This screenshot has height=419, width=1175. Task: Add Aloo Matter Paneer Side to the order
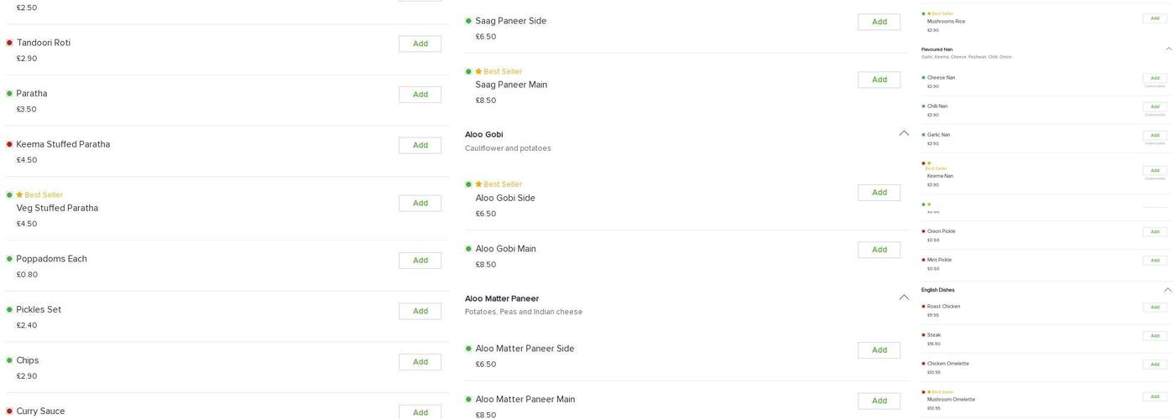pyautogui.click(x=879, y=350)
